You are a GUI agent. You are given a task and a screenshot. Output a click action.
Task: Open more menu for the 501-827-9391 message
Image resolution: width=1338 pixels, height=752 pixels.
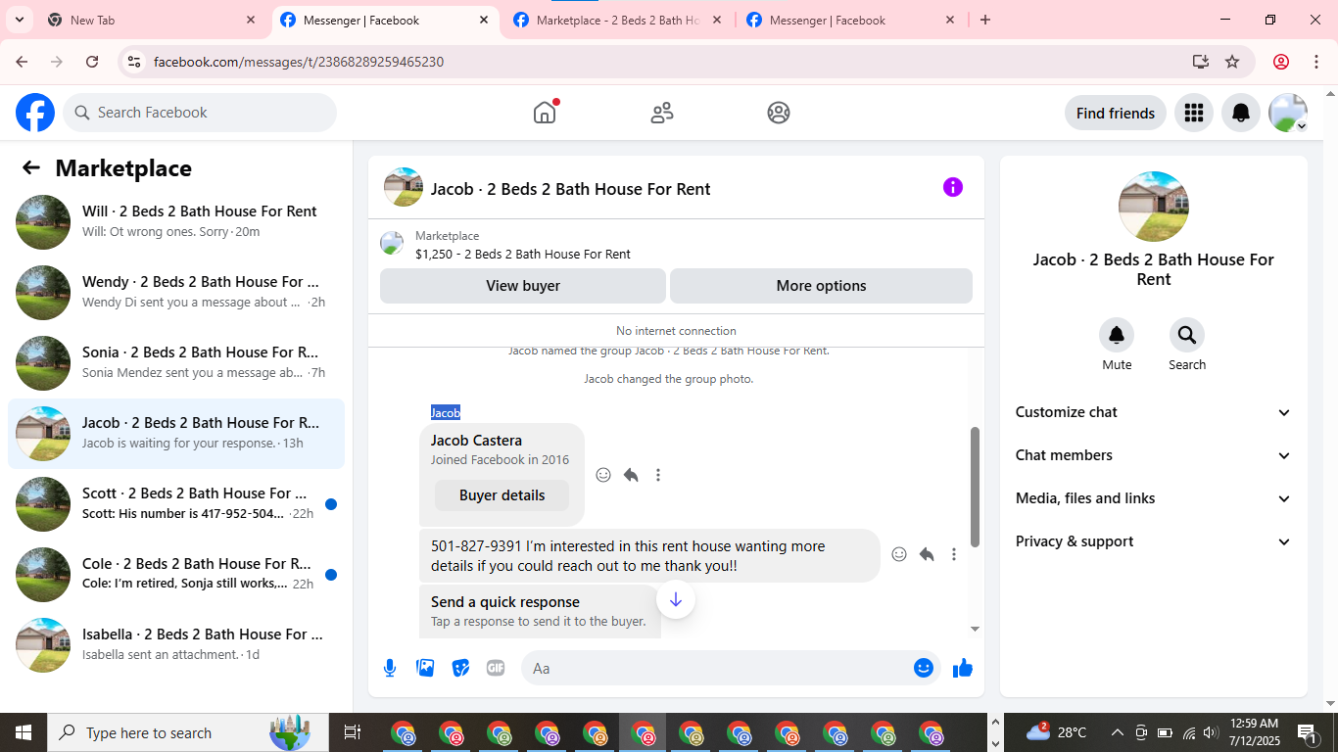coord(954,554)
